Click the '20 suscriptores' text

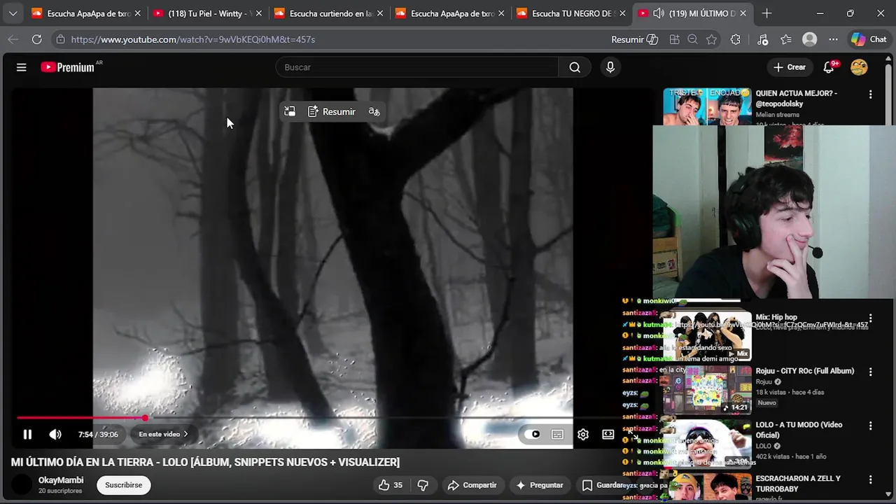point(60,491)
